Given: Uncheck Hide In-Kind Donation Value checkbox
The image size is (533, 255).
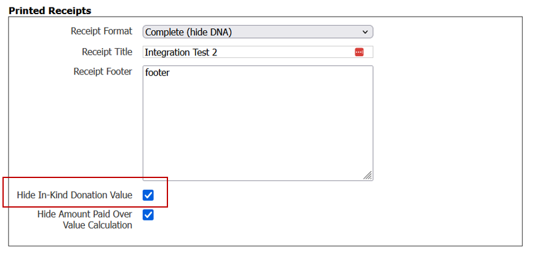Looking at the screenshot, I should (148, 196).
